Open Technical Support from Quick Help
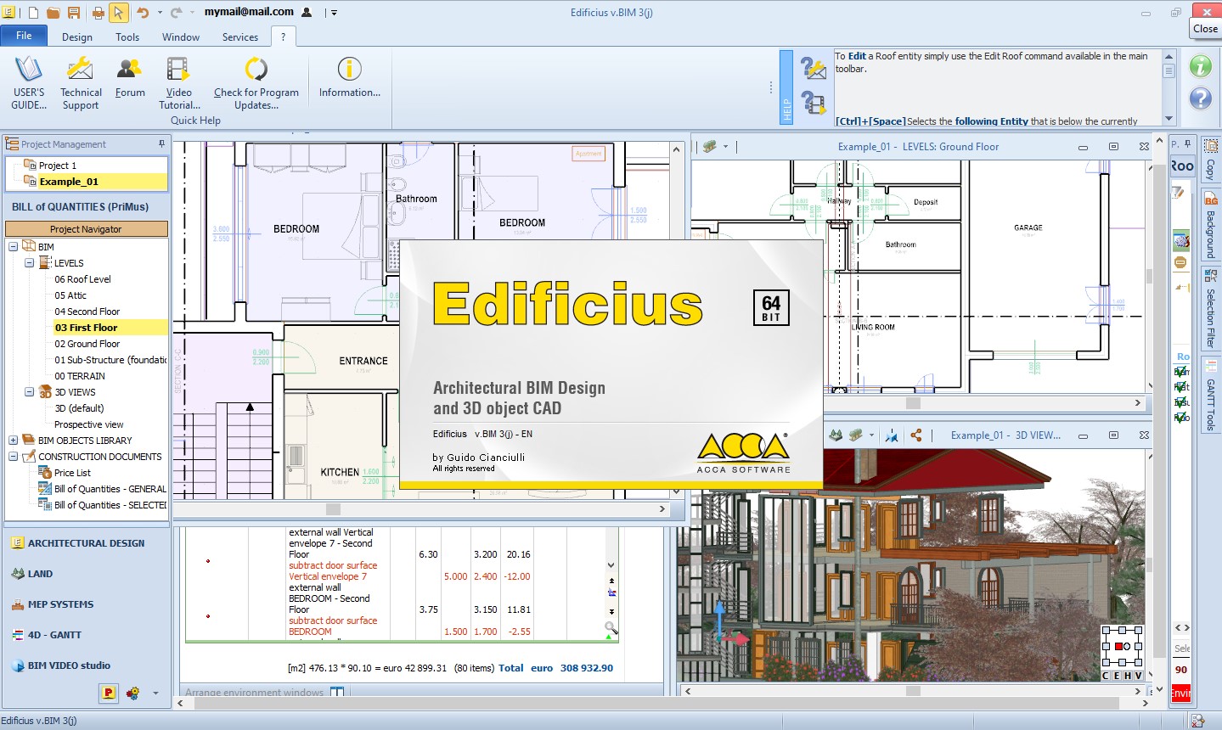 click(81, 81)
